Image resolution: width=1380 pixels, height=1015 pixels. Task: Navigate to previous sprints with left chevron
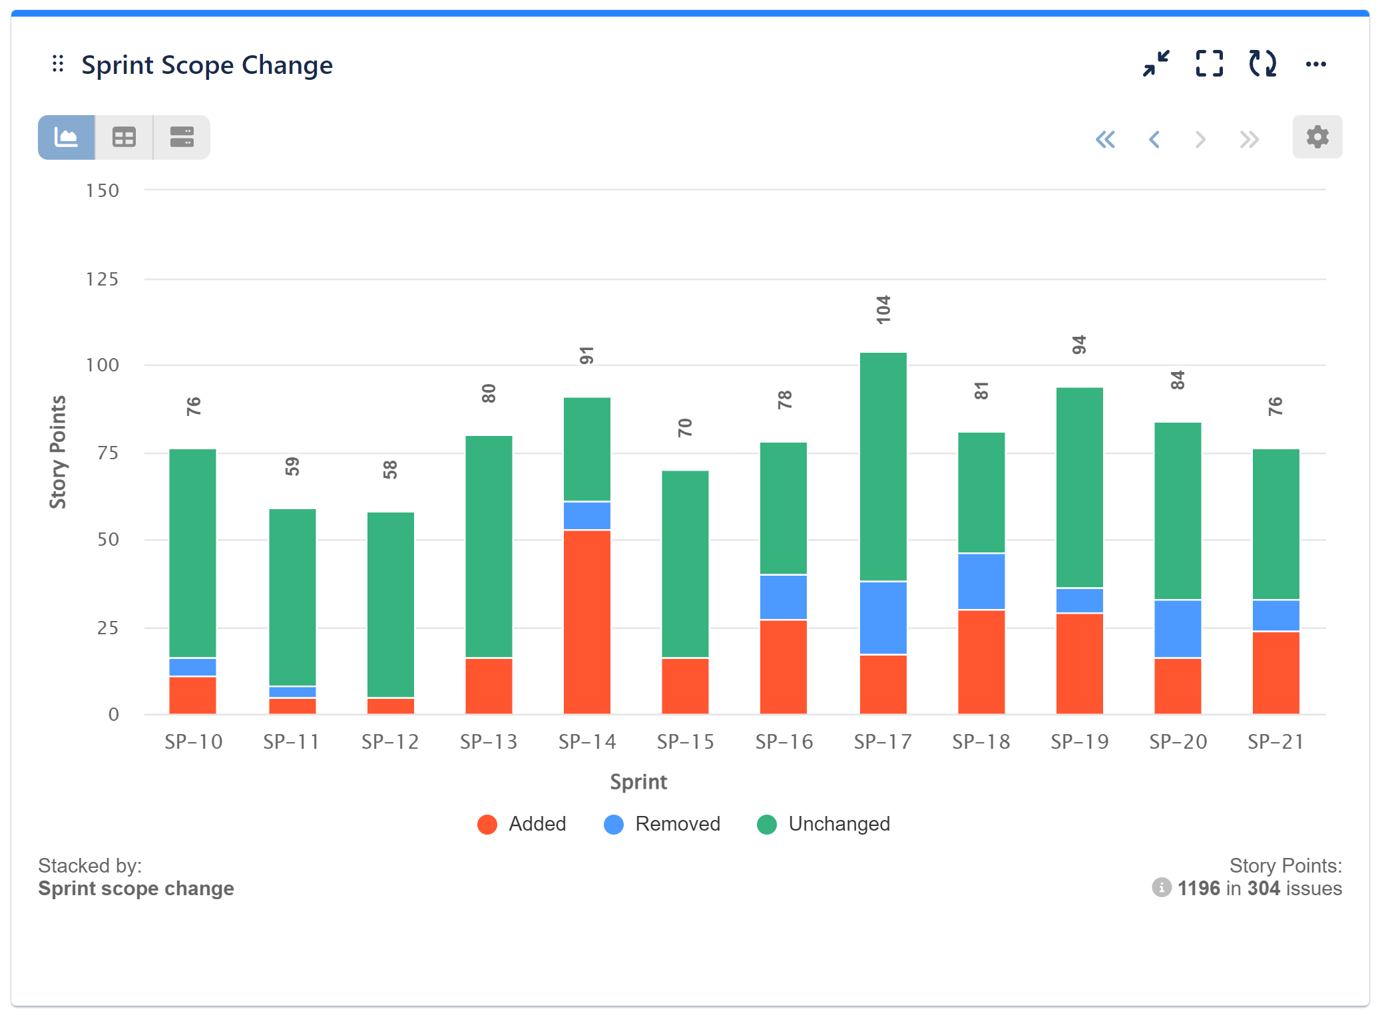pyautogui.click(x=1154, y=139)
